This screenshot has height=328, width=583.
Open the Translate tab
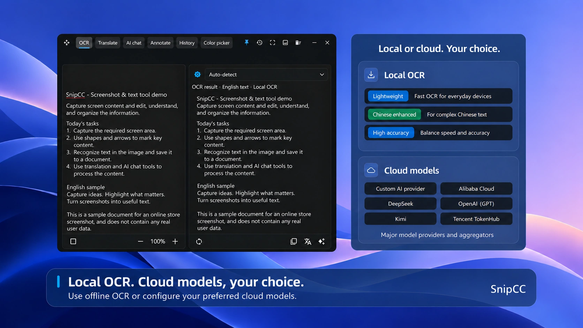point(108,43)
